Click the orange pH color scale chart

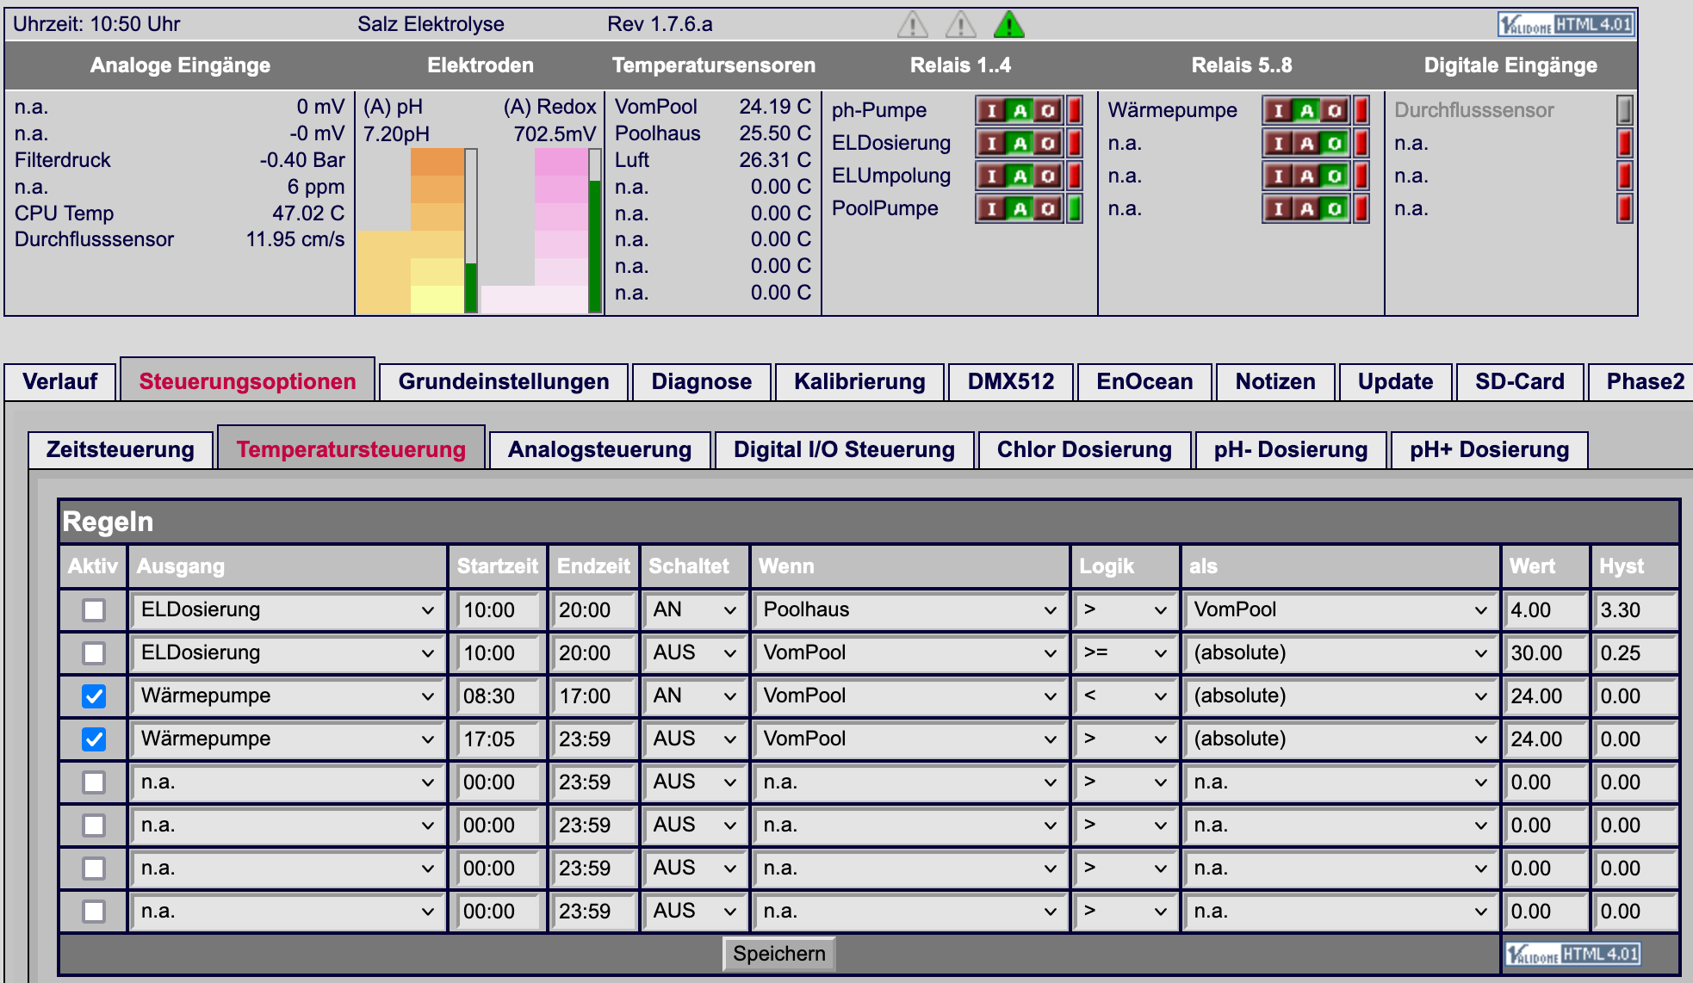pos(411,231)
